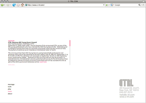The height and width of the screenshot is (103, 146).
Task: Click the toolbar toggle pill in title bar
Action: point(143,1)
